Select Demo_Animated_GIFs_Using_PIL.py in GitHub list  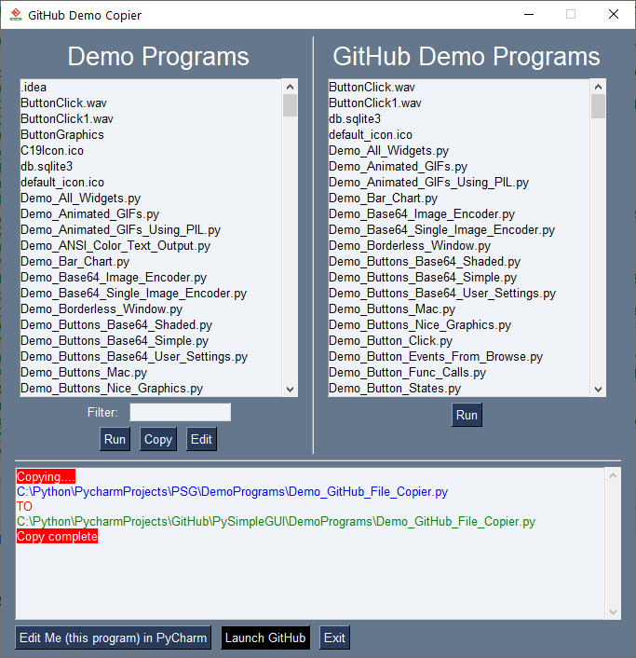(459, 183)
